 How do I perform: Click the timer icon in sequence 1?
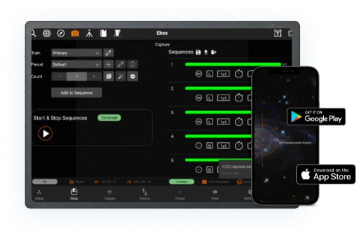[x=239, y=74]
